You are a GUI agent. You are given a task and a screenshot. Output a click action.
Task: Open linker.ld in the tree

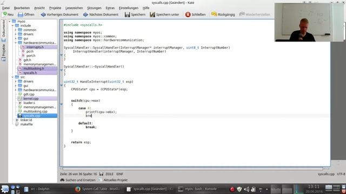pos(26,120)
